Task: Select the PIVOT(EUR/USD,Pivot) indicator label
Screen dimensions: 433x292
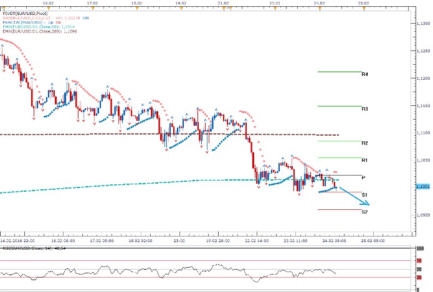Action: point(23,13)
